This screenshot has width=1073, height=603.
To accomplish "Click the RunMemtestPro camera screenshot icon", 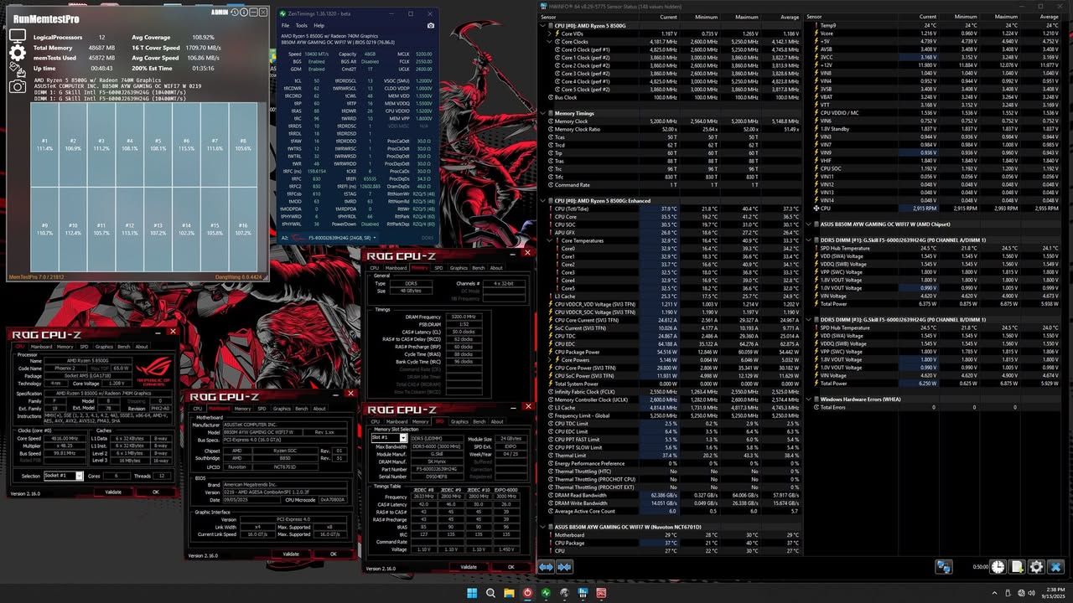I will tap(17, 86).
